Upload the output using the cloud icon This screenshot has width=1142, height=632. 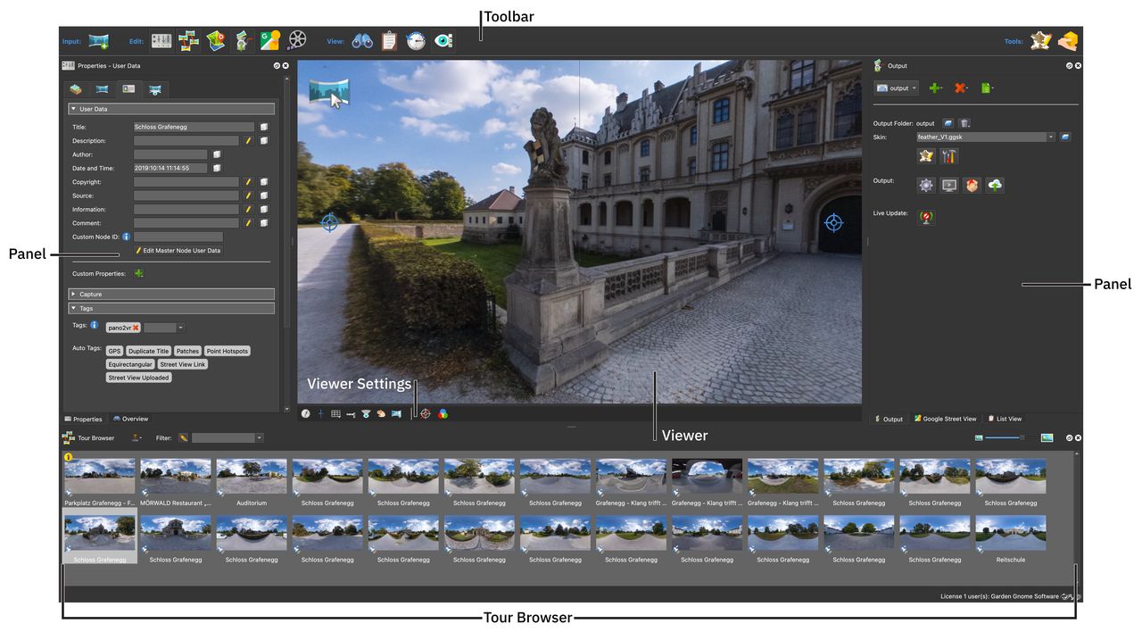coord(995,185)
